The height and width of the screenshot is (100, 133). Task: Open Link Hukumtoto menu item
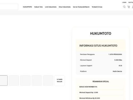51,7
